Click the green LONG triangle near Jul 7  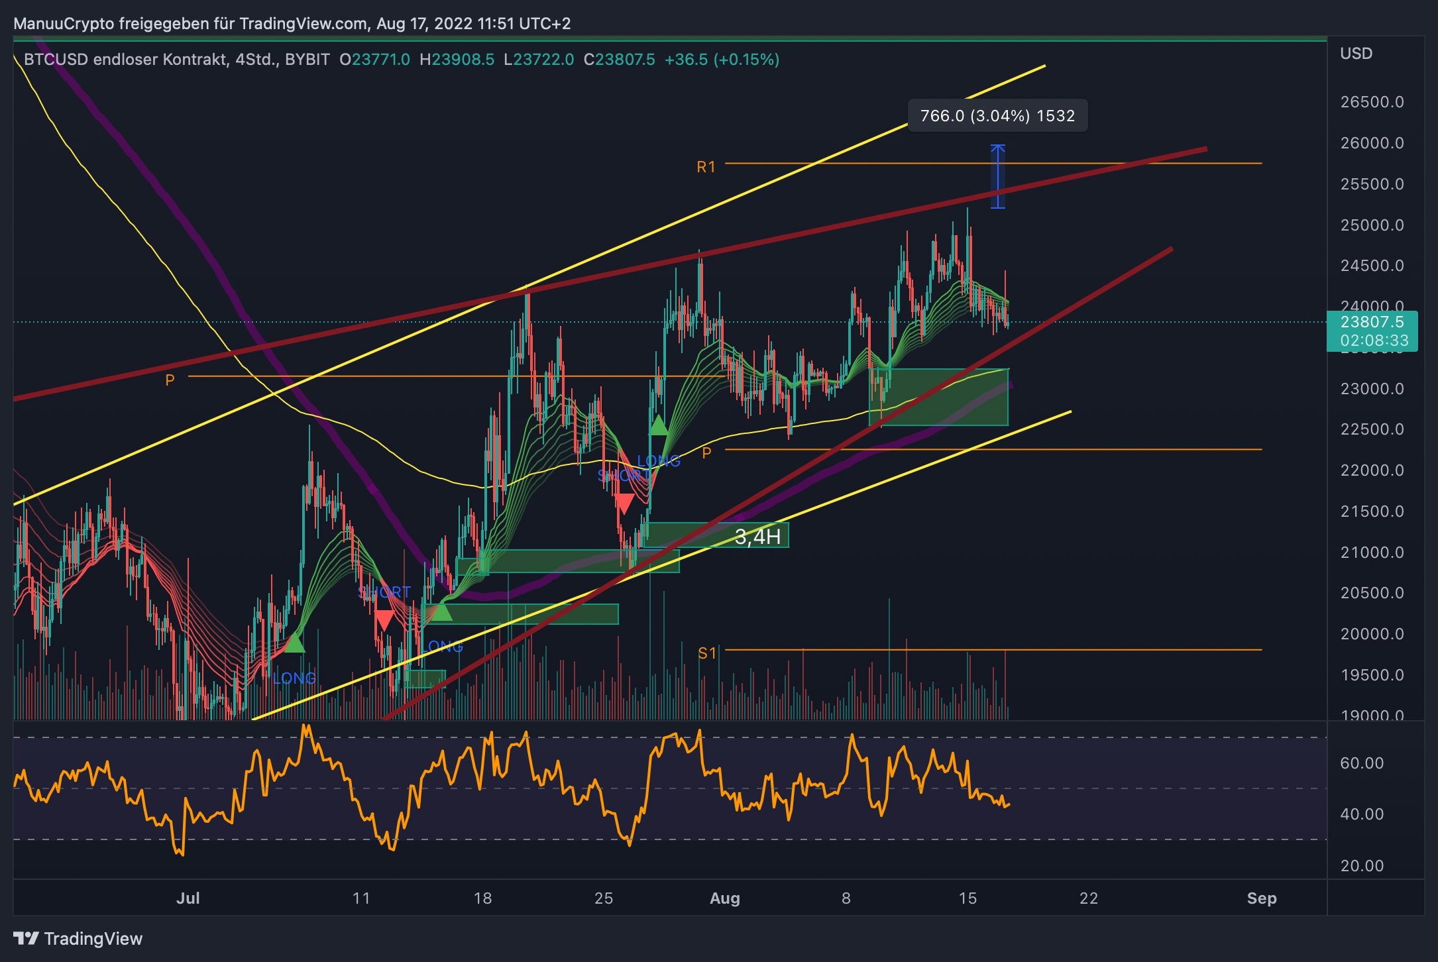click(294, 643)
